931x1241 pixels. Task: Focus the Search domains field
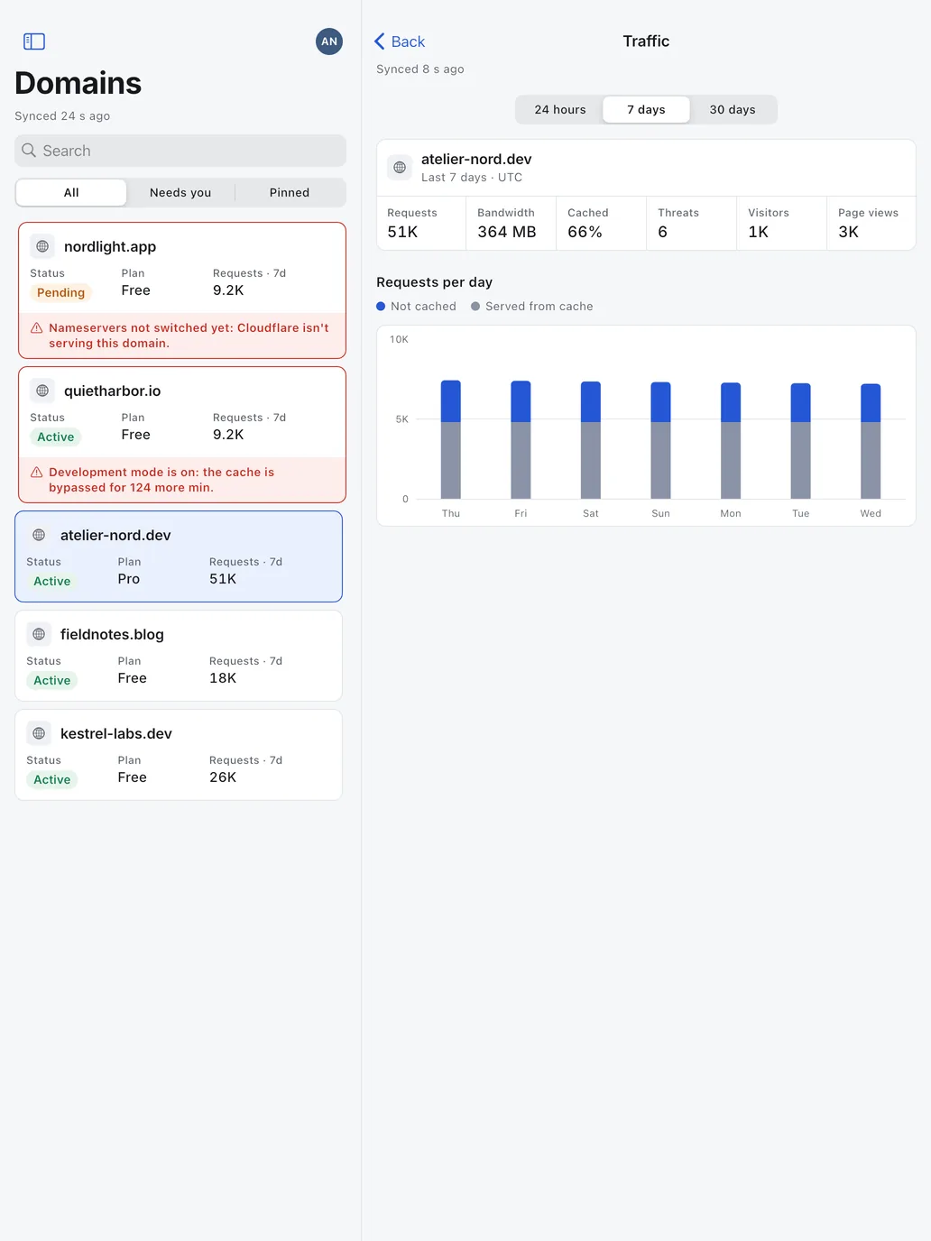pyautogui.click(x=180, y=151)
